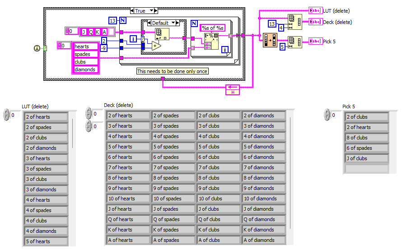
Task: Click the inner loop iteration terminal i
Action: [225, 50]
